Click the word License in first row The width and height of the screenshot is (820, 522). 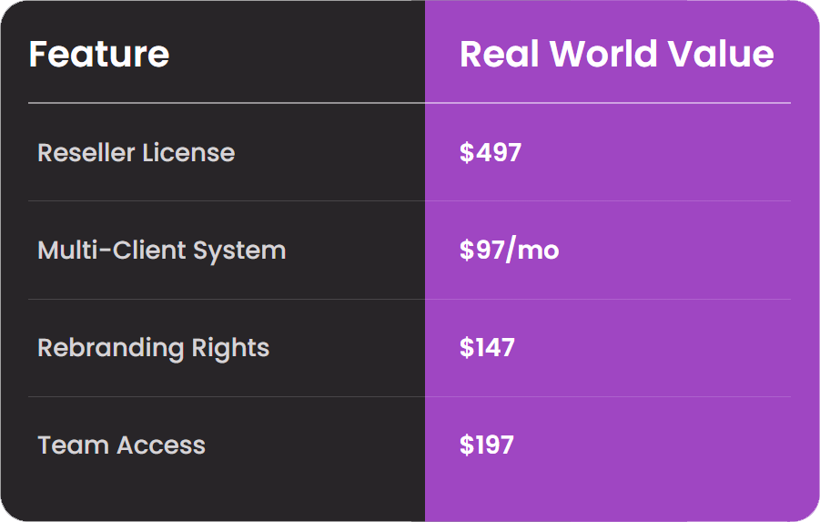tap(188, 152)
